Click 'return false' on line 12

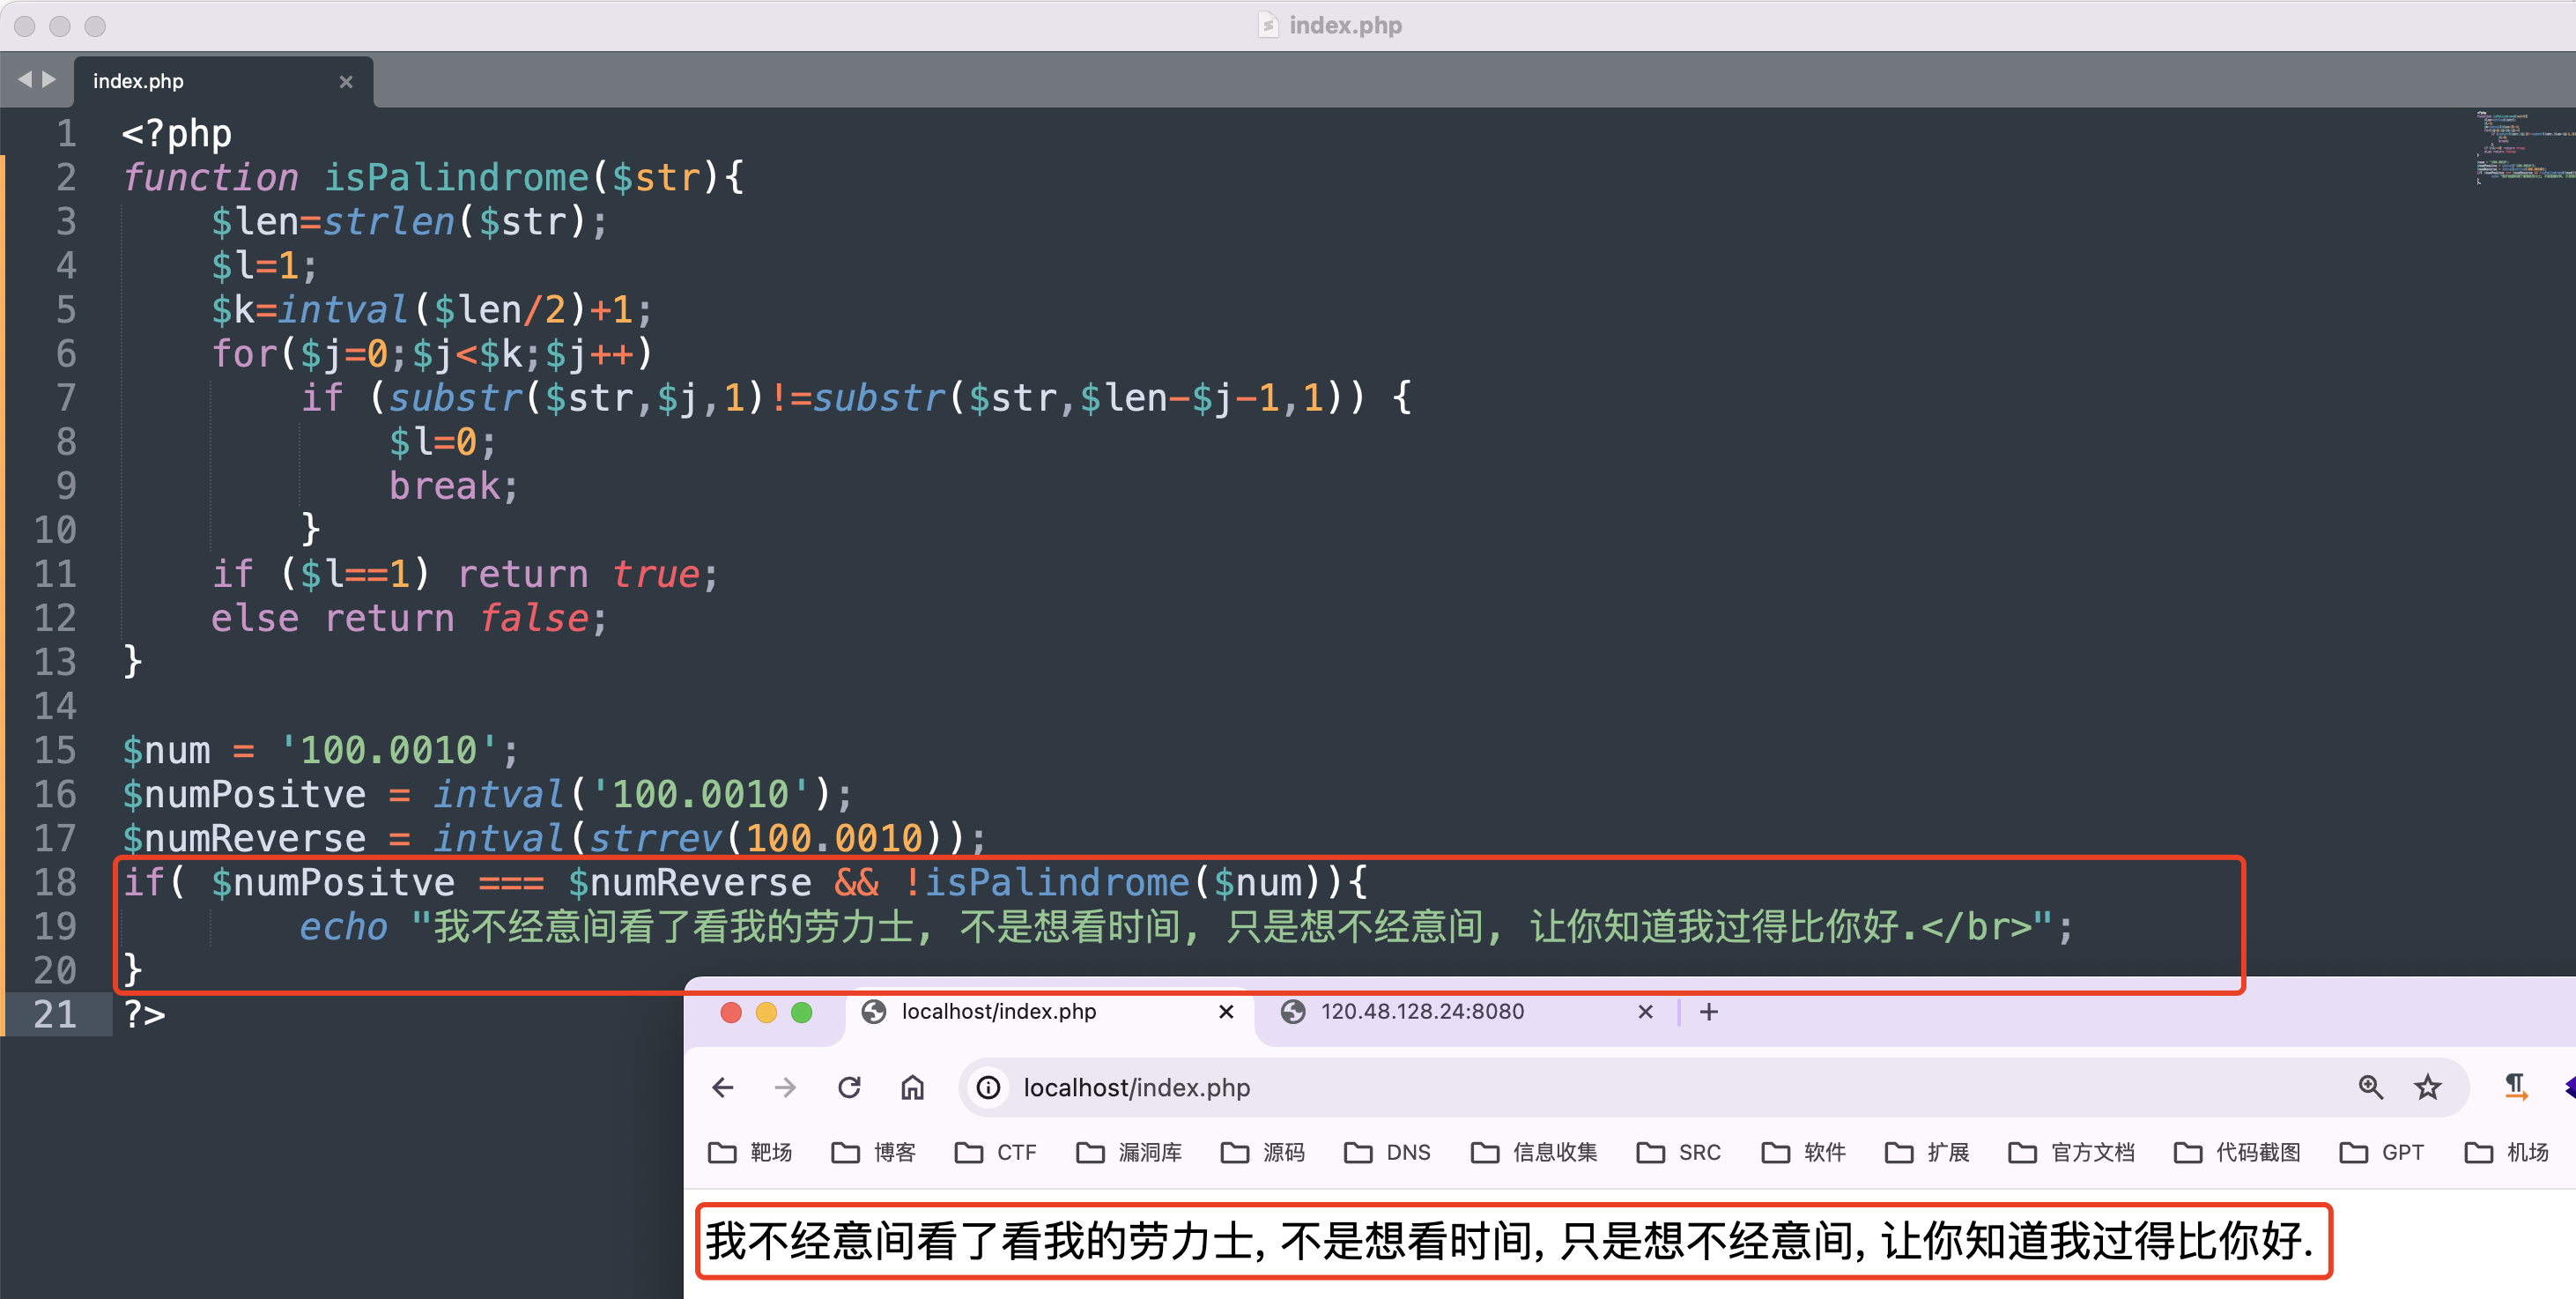(x=457, y=618)
